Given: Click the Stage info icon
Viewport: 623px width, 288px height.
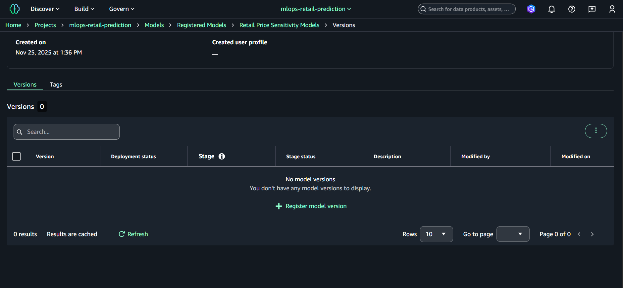Looking at the screenshot, I should [x=222, y=156].
